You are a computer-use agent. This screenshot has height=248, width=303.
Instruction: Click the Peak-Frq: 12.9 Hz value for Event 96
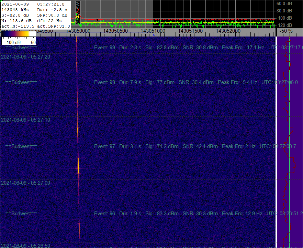pos(242,214)
